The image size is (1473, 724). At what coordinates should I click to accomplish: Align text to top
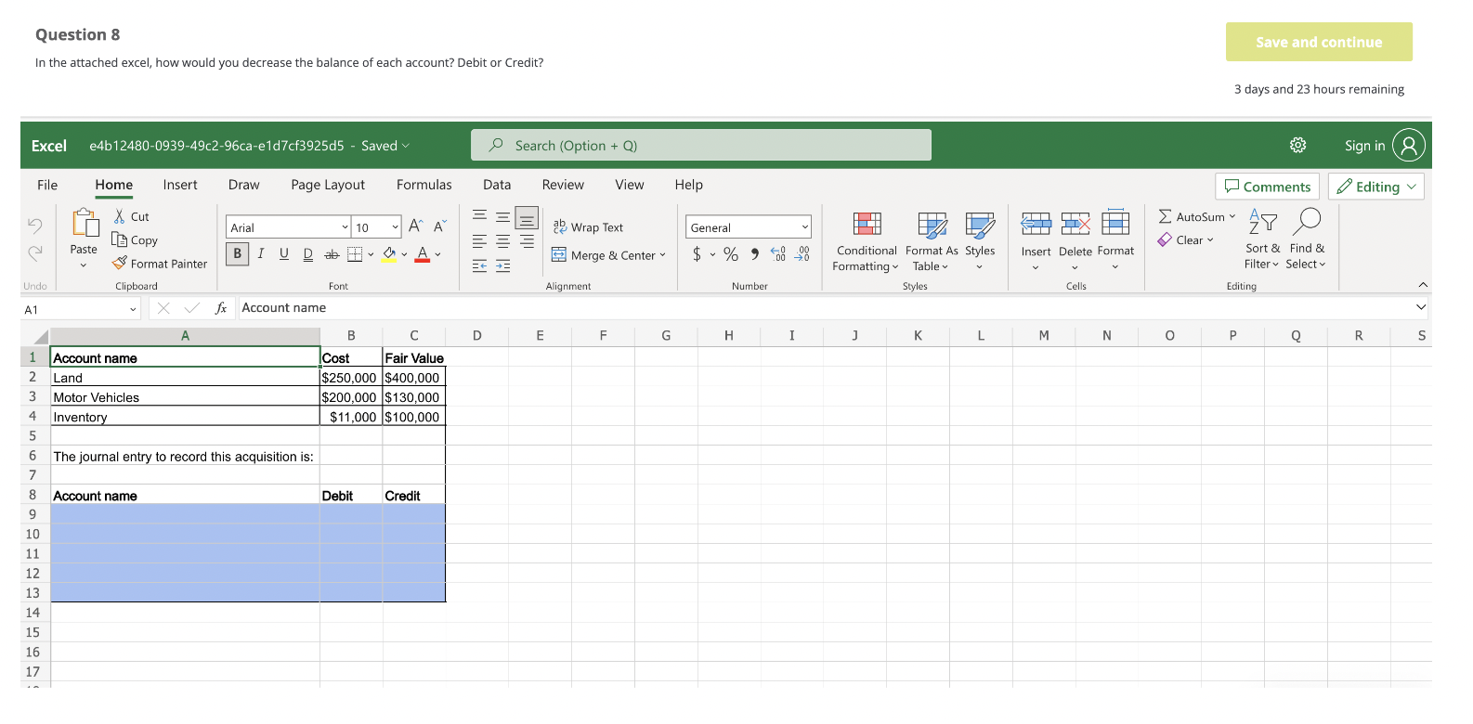[x=479, y=216]
